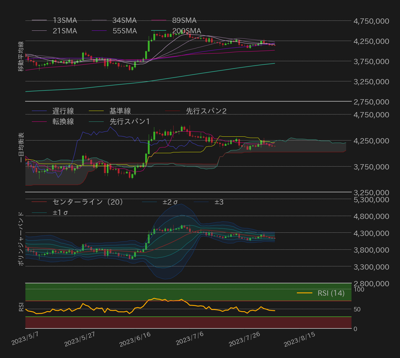Click the 一目均衡表 axis title
This screenshot has height=358, width=400.
21,148
